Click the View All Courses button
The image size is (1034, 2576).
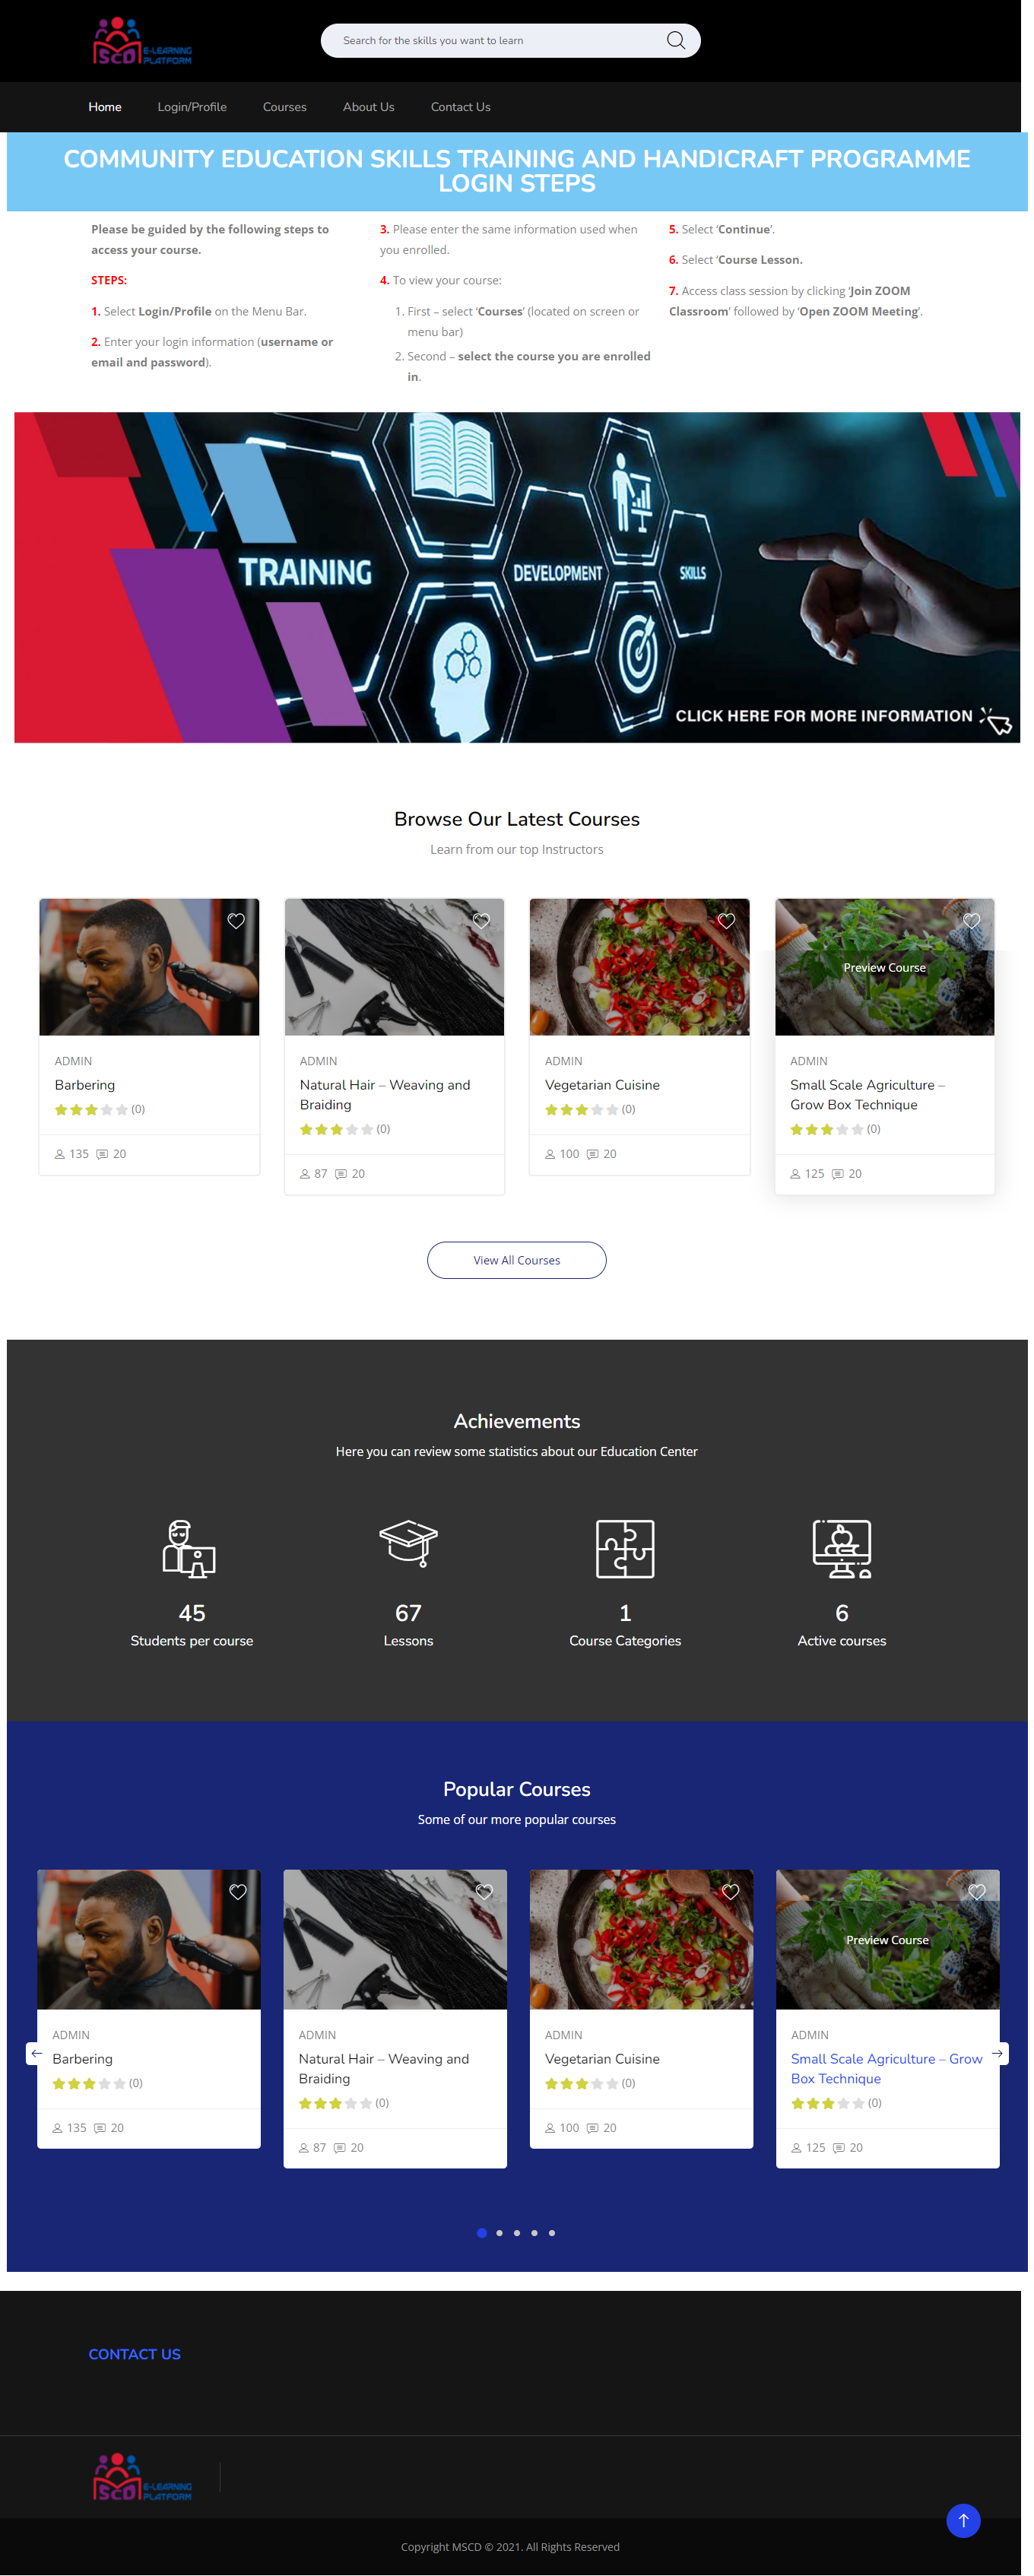click(517, 1260)
